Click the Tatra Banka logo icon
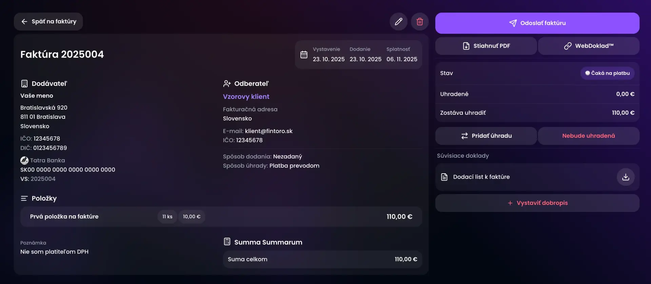Screen dimensions: 651x284 click(24, 160)
